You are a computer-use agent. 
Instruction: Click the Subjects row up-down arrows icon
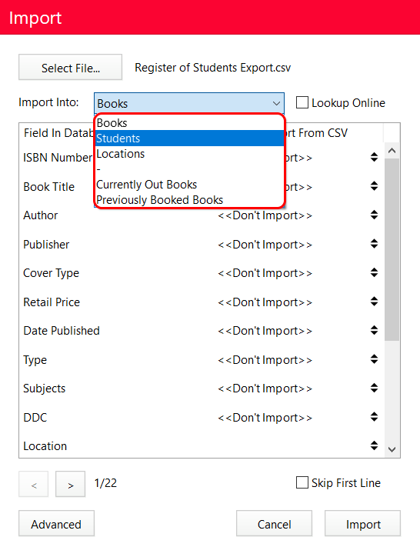[374, 388]
